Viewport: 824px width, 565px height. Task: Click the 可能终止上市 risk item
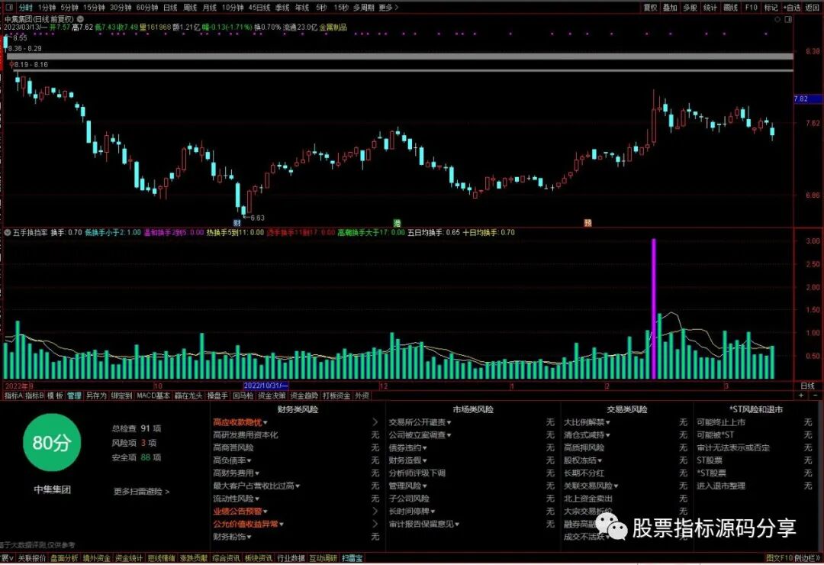(x=721, y=422)
